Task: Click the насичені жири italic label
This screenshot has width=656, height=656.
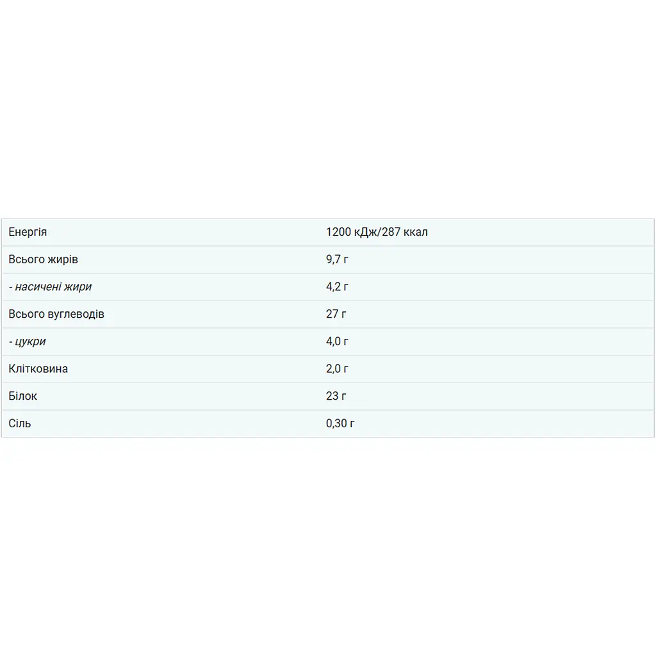Action: tap(53, 287)
